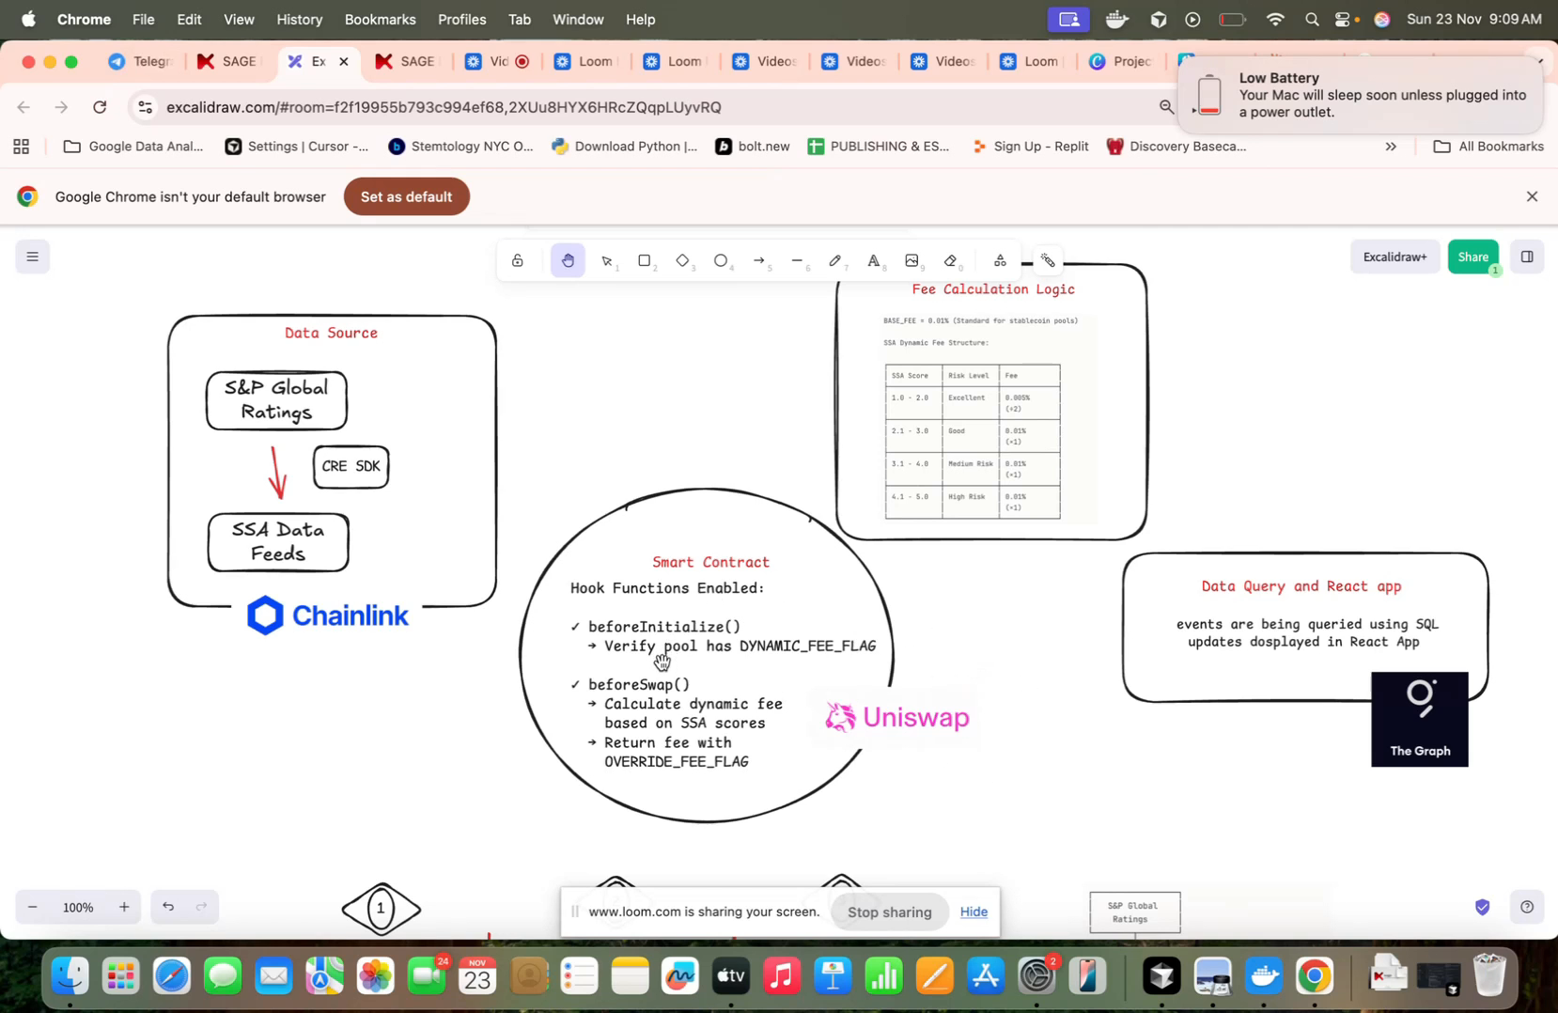Open the More shape tools menu
1558x1013 pixels.
click(1000, 260)
